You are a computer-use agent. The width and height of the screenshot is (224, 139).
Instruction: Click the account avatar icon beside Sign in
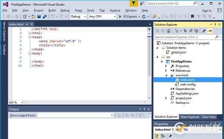pyautogui.click(x=219, y=10)
